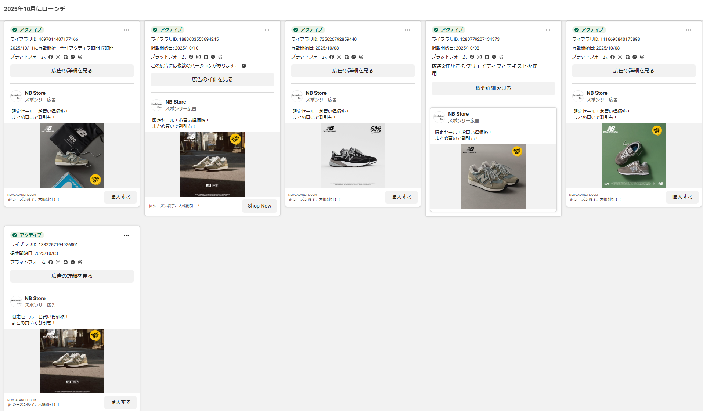The width and height of the screenshot is (703, 411).
Task: Click three-dot icon on ad 1116698840175898
Action: point(688,30)
